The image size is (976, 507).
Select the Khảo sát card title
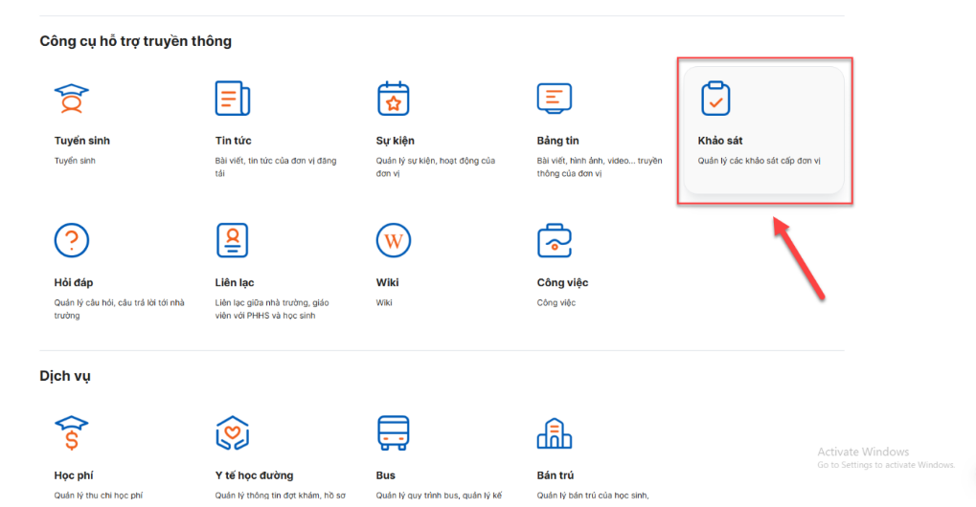tap(720, 141)
